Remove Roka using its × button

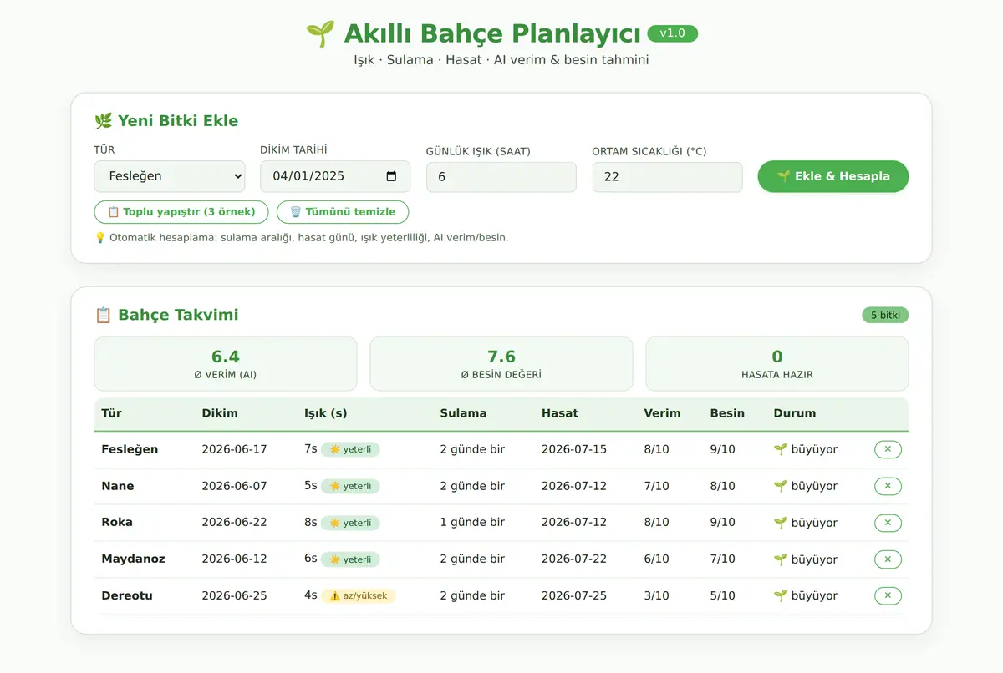[x=888, y=523]
